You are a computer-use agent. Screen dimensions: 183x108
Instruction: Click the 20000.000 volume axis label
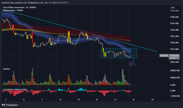point(175,71)
